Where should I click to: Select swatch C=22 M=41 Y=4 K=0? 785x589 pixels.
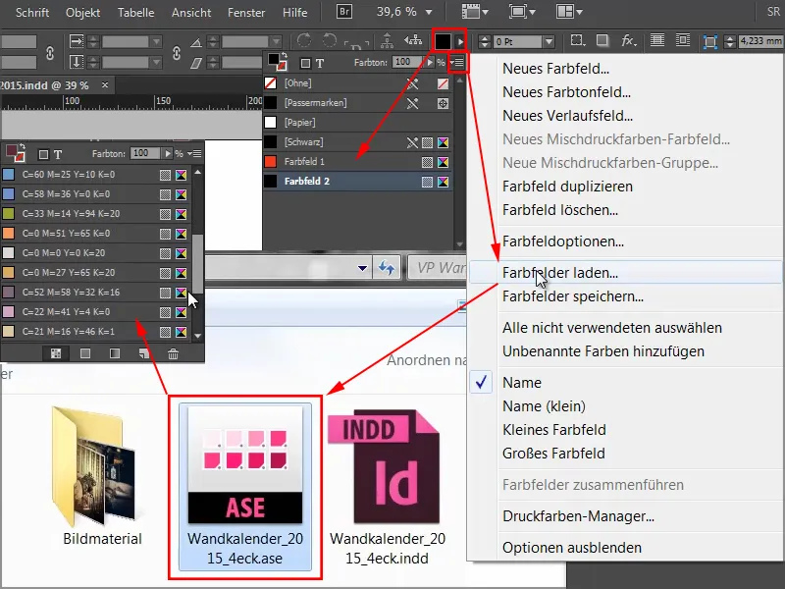pyautogui.click(x=96, y=312)
